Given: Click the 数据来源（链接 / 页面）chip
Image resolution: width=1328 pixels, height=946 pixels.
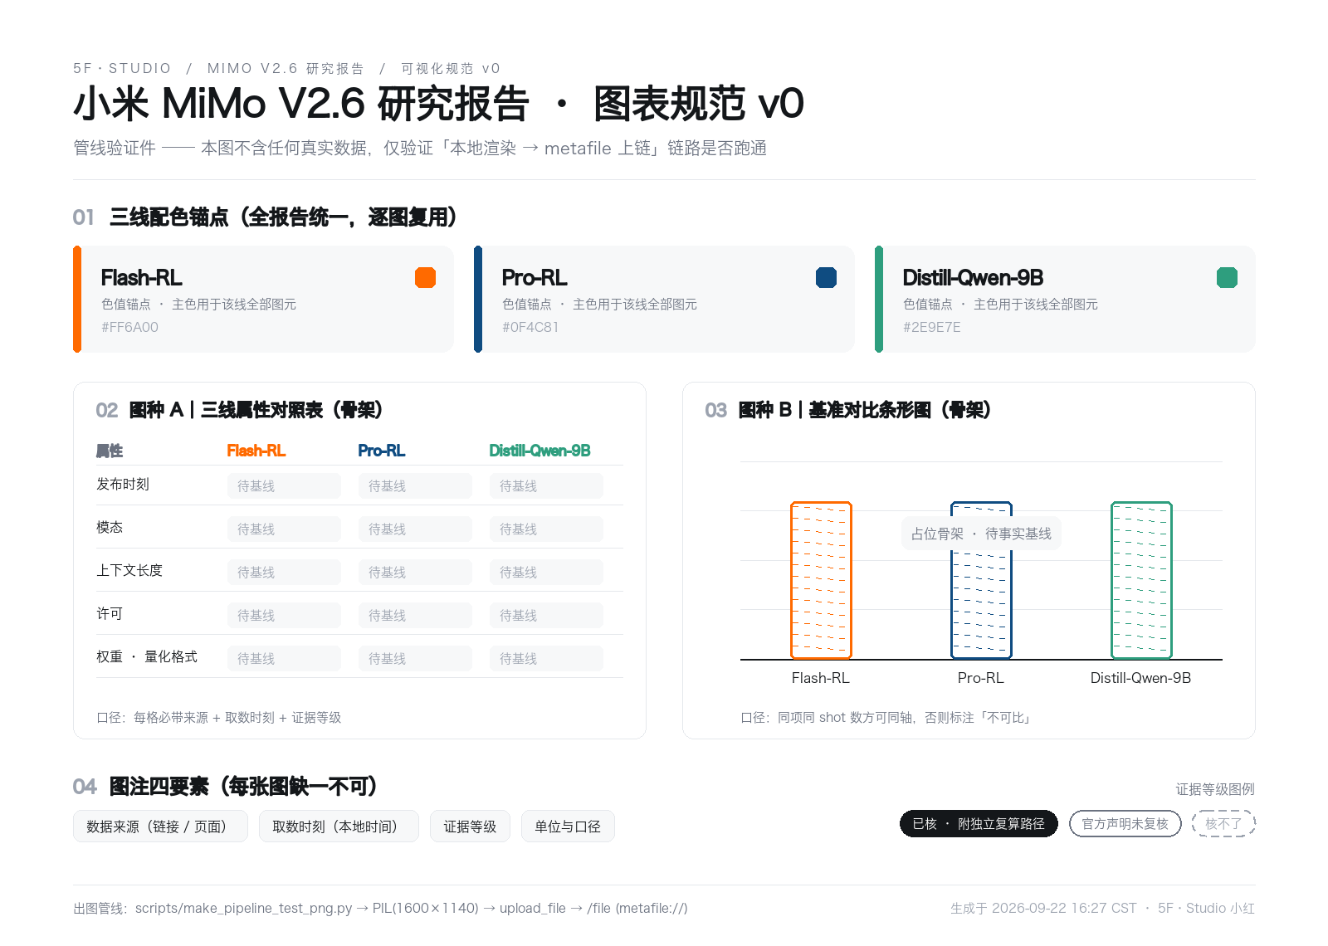Looking at the screenshot, I should pyautogui.click(x=160, y=827).
